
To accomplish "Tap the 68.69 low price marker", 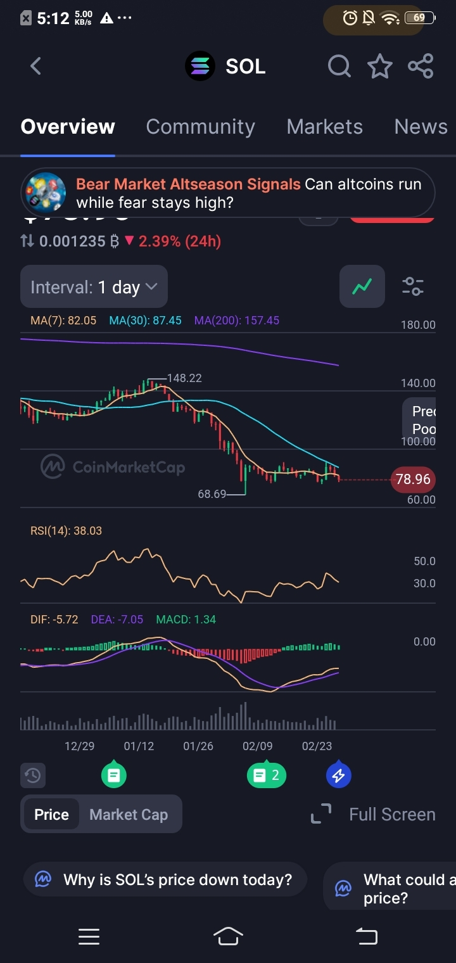I will click(212, 494).
